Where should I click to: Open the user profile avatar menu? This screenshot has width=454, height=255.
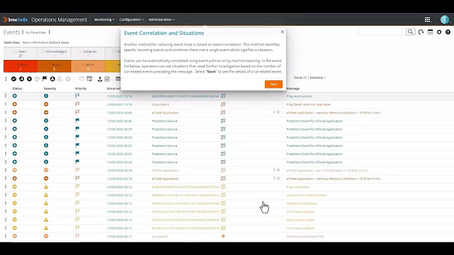[x=445, y=20]
